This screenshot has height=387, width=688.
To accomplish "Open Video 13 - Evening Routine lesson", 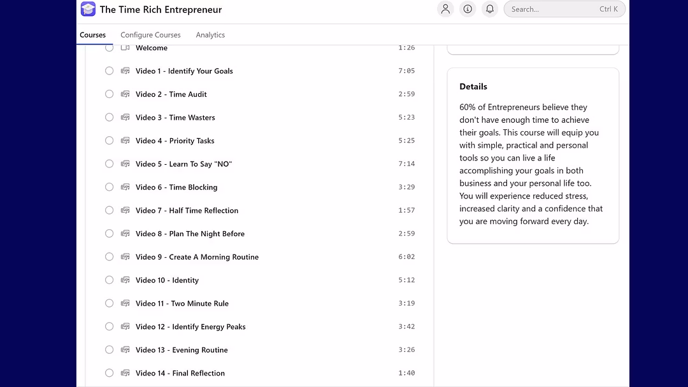I will pyautogui.click(x=182, y=350).
